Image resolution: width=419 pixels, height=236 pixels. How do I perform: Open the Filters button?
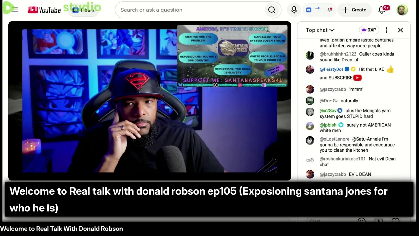(x=84, y=10)
